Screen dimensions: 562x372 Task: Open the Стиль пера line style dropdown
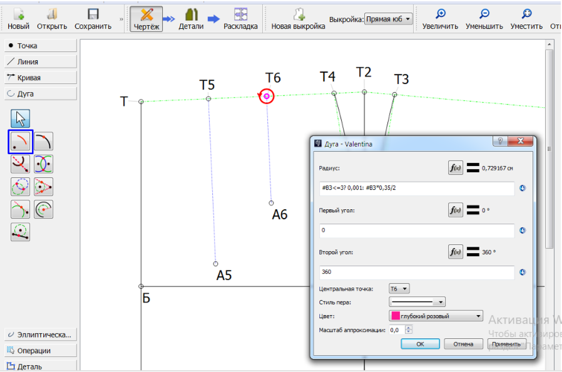[417, 302]
